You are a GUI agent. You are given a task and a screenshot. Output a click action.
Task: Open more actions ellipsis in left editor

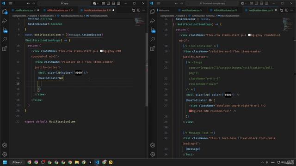click(144, 10)
